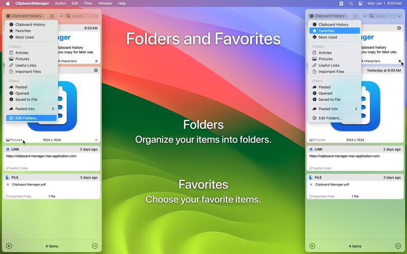The width and height of the screenshot is (407, 254).
Task: Open Clipboard History dropdown in right panel
Action: tap(328, 16)
